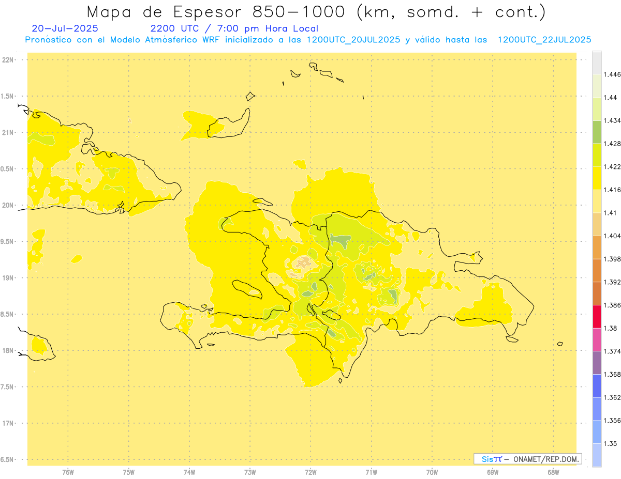Click the '21N' latitude label
This screenshot has height=479, width=621.
8,133
